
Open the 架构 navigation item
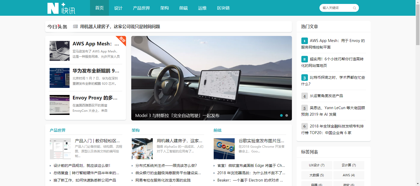click(x=165, y=8)
